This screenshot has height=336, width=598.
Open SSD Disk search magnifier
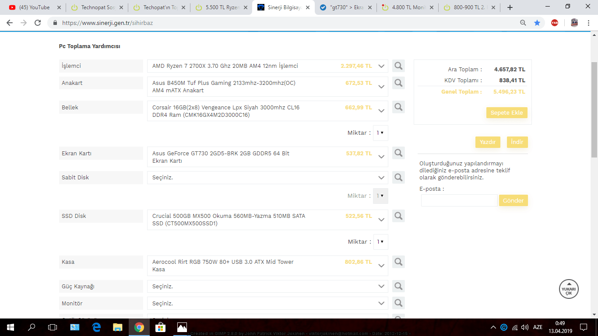point(398,216)
